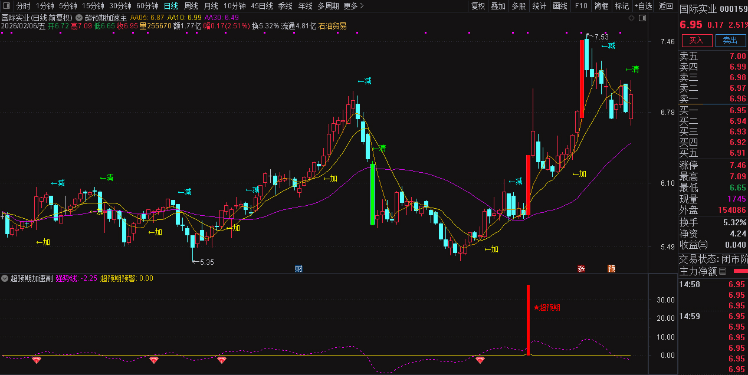Switch to the 周线 weekly tab
748x375 pixels.
[x=191, y=6]
